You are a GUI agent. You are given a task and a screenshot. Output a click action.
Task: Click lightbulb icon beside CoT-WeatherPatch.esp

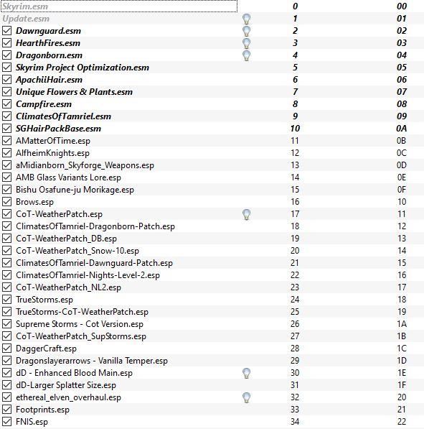click(x=246, y=214)
